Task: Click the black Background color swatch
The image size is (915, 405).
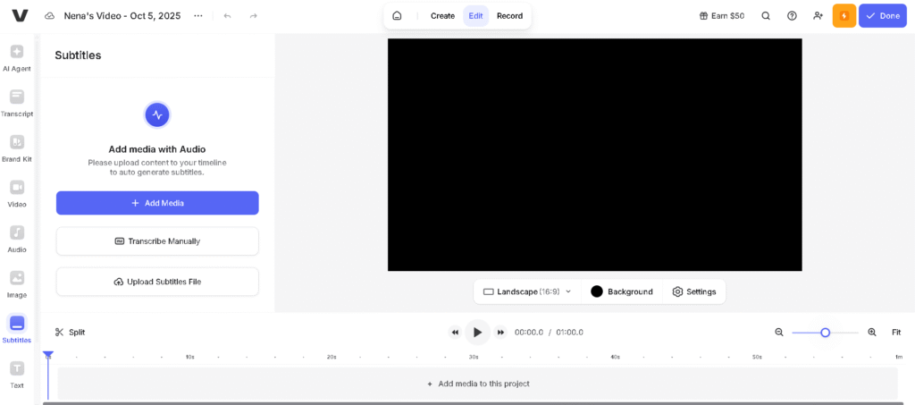Action: pos(597,291)
